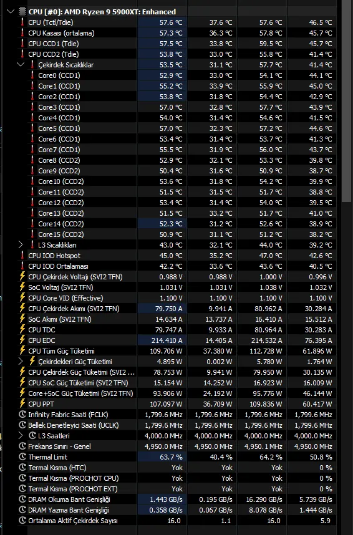Click the 4,950.1 MHz maximum frequency limit value
Screen dimensions: 353x535
pyautogui.click(x=263, y=446)
